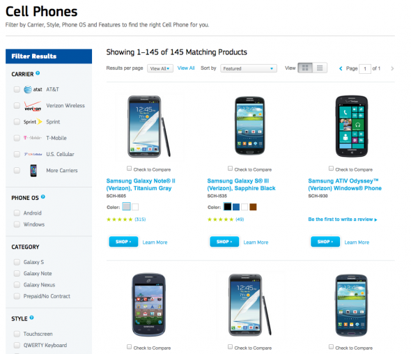
Task: Enable the Android OS filter
Action: [x=17, y=213]
